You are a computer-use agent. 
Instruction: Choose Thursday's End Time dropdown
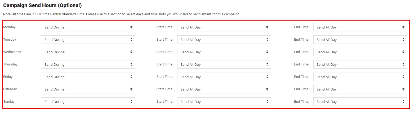(360, 64)
